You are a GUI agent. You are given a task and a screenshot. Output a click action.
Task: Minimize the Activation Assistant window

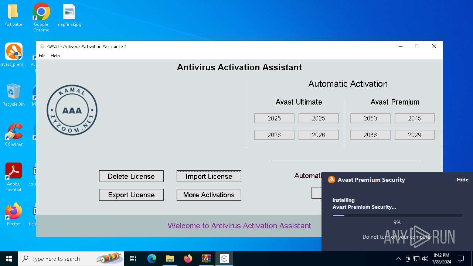(x=400, y=46)
